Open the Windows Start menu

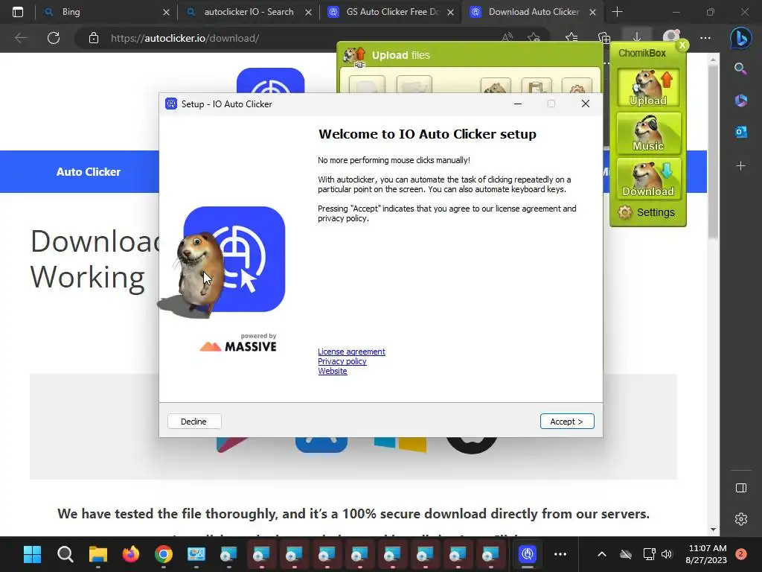click(x=32, y=554)
